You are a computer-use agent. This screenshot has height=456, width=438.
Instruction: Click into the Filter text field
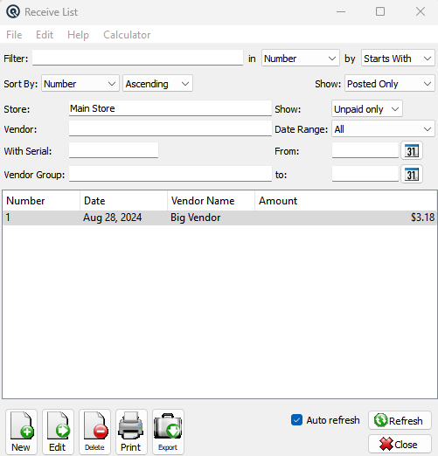click(137, 58)
